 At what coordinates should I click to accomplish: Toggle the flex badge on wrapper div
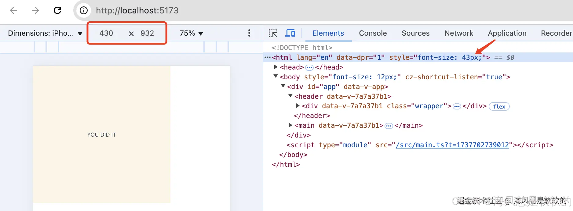tap(499, 106)
